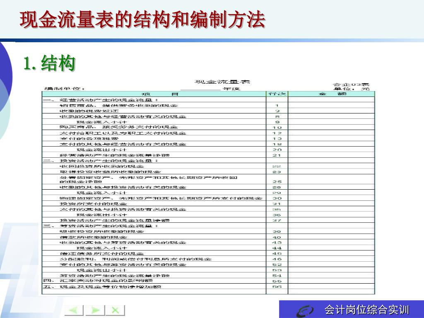Select row 收到的其他与投资活动有关的现金
Screen dimensions: 424x318
[208, 187]
